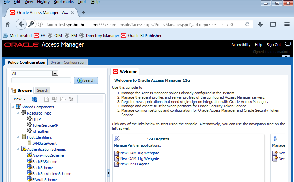
Task: Click the Firefox Home icon
Action: pos(8,24)
